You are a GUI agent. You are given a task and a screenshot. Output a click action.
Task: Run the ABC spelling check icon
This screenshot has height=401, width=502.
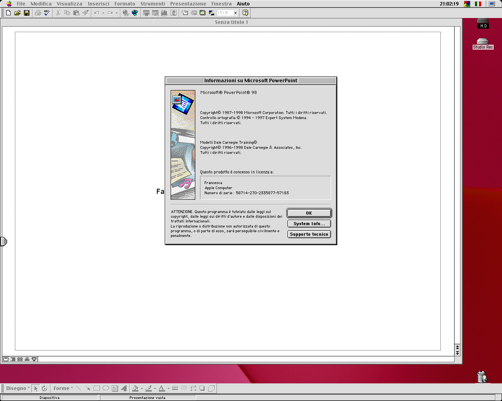[x=47, y=13]
